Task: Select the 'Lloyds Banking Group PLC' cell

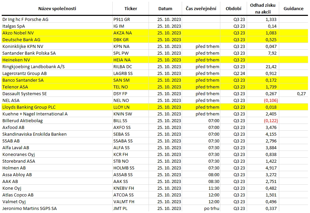Action: point(57,107)
